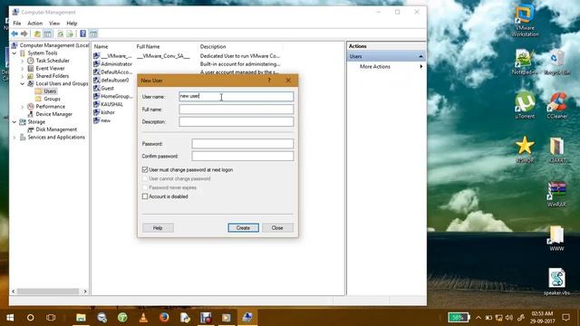The width and height of the screenshot is (580, 326).
Task: Collapse the Storage node
Action: click(x=14, y=122)
